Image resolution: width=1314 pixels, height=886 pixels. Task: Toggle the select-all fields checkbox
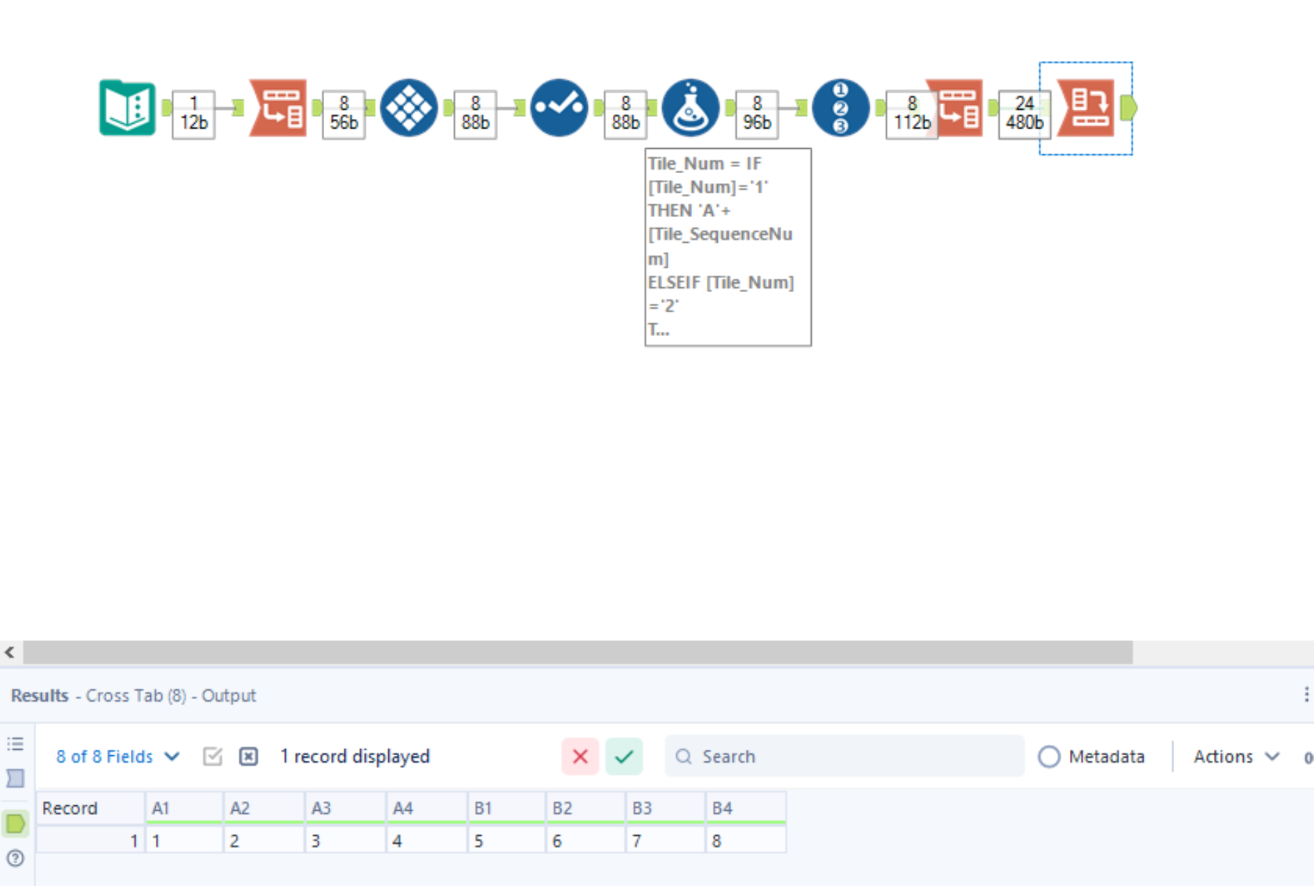tap(213, 756)
